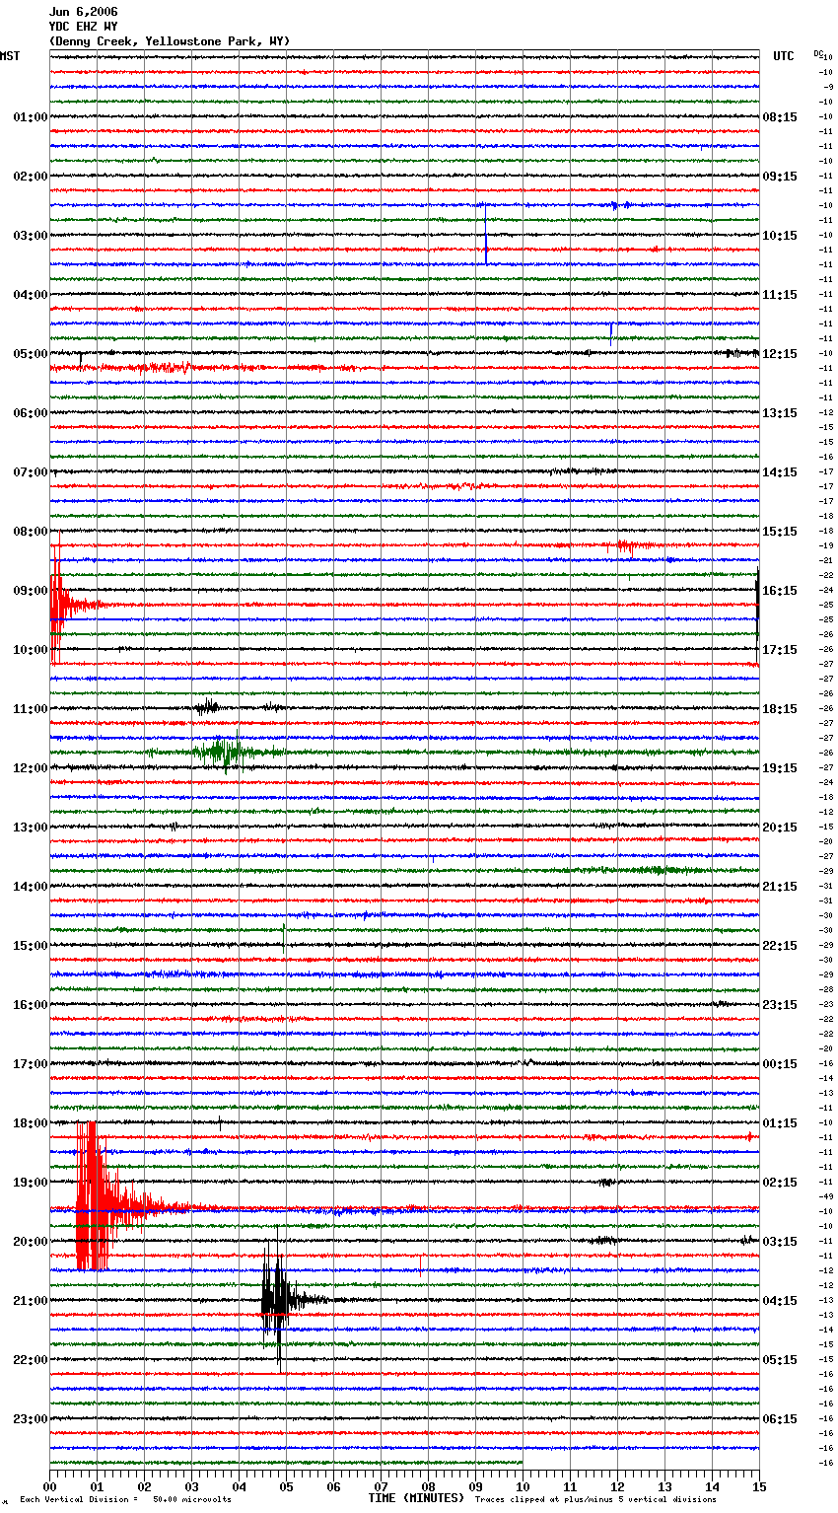Viewport: 838px width, 1513px height.
Task: Click the 05:00 MST time label
Action: coord(31,354)
